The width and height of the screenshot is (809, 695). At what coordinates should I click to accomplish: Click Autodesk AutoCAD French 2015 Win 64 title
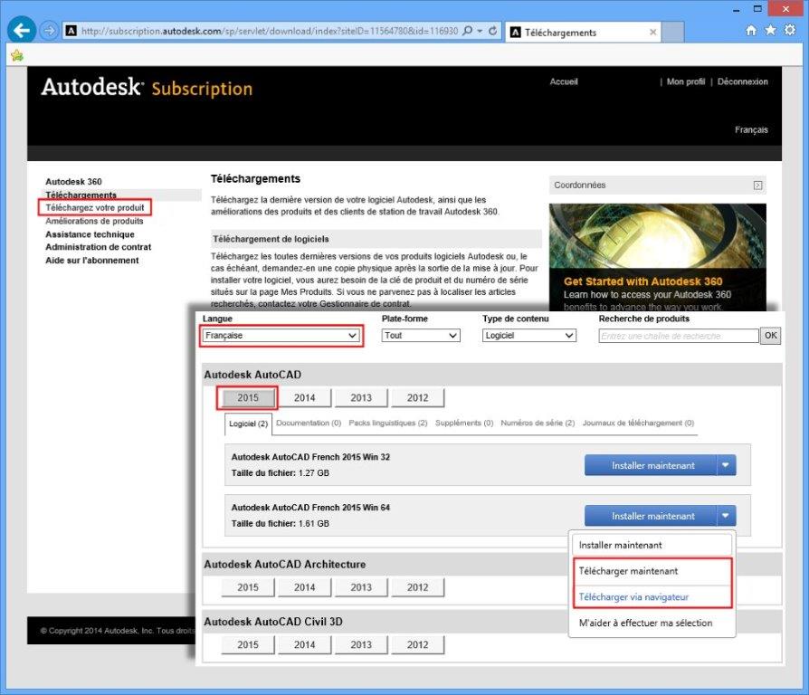point(310,508)
